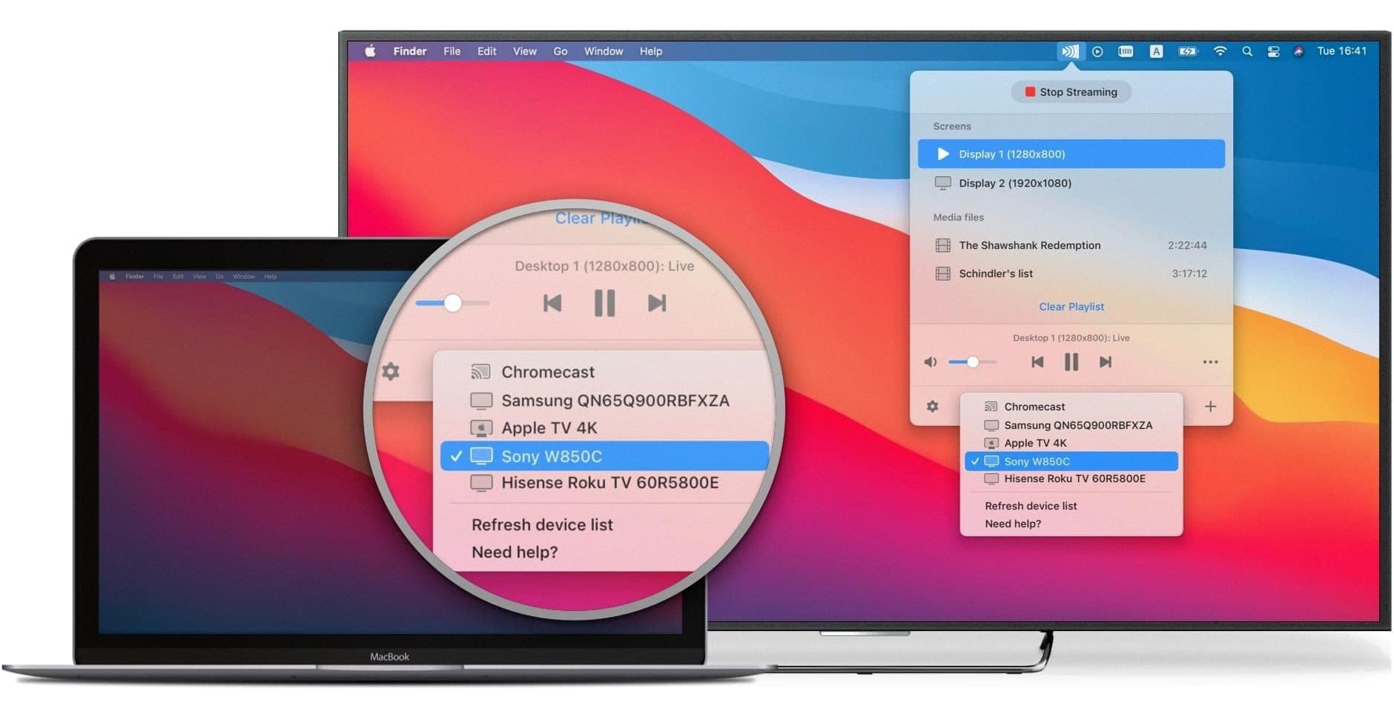Click the gear icon inside magnified circle

[x=391, y=371]
